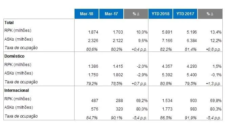
Task: Select Internacional RPK value 487
Action: coord(95,100)
